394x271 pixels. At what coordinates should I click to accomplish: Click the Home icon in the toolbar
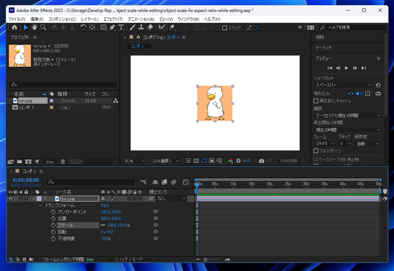point(15,27)
